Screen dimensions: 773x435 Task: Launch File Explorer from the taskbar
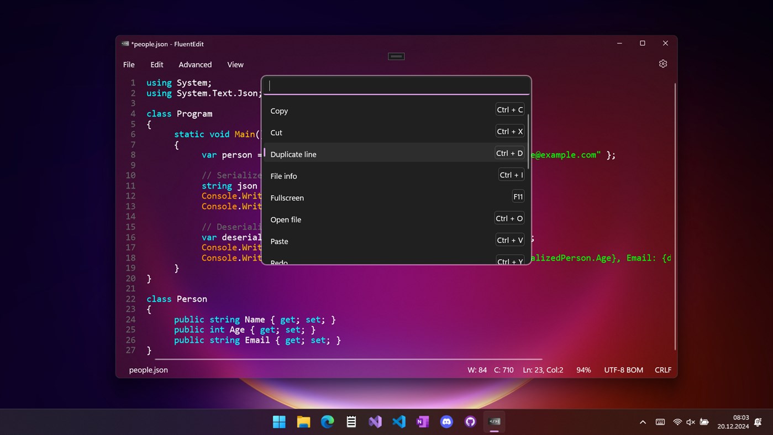click(303, 422)
